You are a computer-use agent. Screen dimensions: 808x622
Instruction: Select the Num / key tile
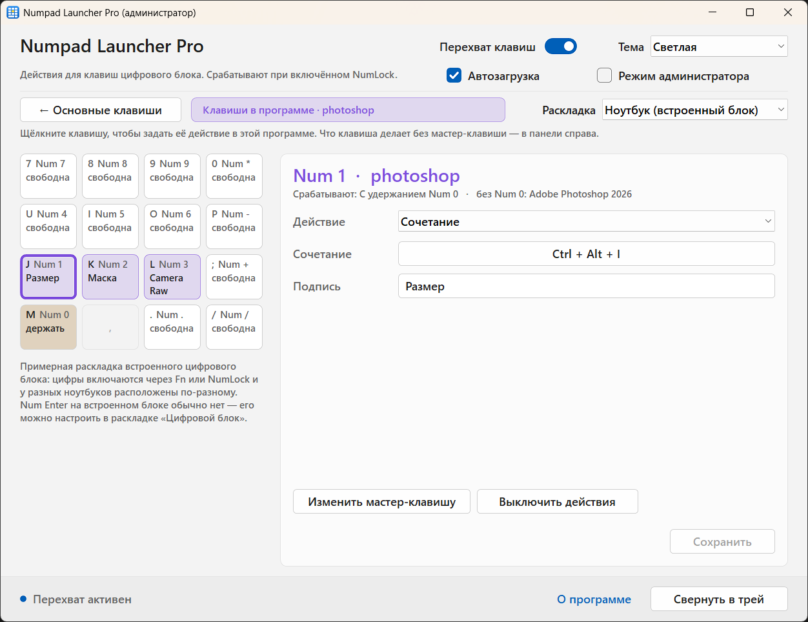(234, 327)
